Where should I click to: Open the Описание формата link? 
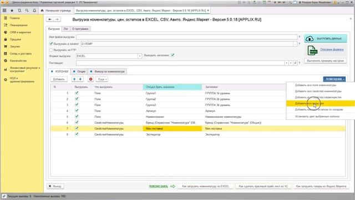click(x=332, y=49)
